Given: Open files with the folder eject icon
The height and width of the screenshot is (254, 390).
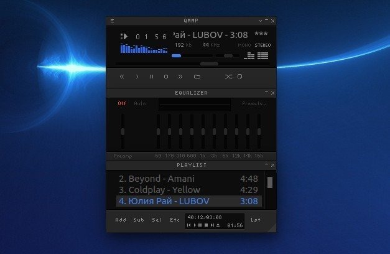Looking at the screenshot, I should 197,77.
